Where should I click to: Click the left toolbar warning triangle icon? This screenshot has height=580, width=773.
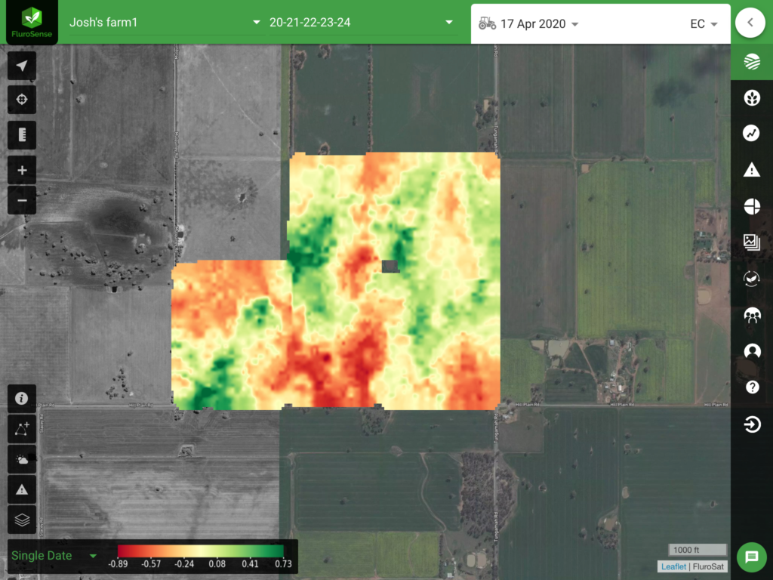pyautogui.click(x=22, y=489)
